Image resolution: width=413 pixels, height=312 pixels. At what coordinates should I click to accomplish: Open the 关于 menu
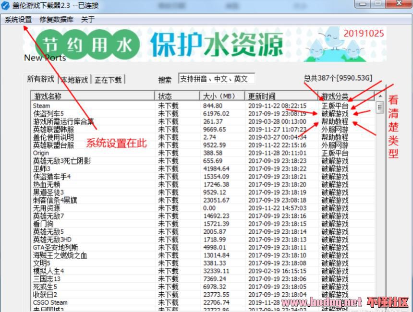pyautogui.click(x=88, y=20)
